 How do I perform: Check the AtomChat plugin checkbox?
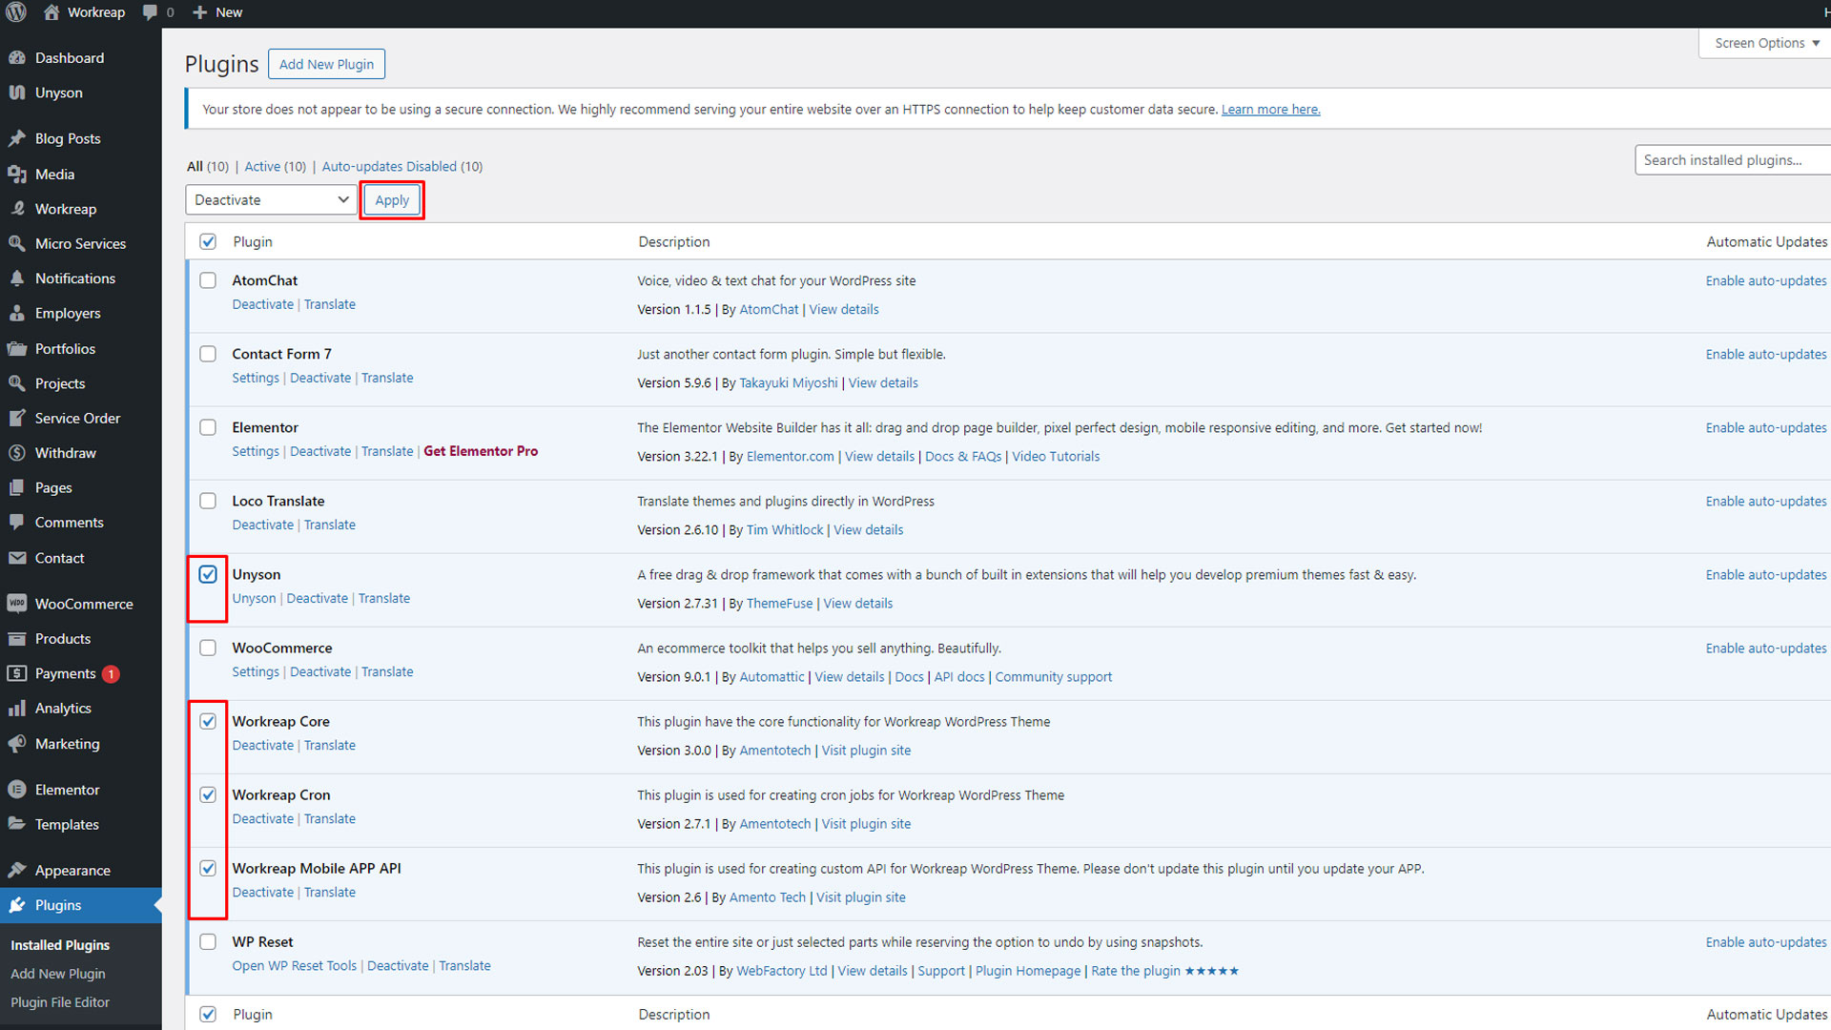point(208,280)
